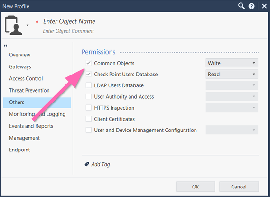Click the New Profile title text
This screenshot has height=197, width=270.
coord(16,6)
